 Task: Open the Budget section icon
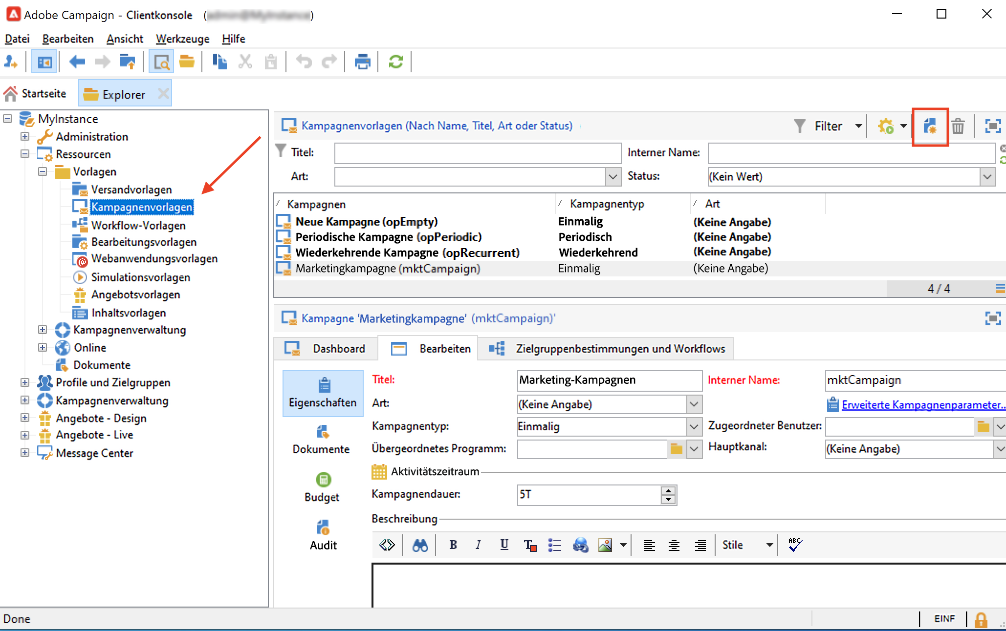click(x=323, y=480)
